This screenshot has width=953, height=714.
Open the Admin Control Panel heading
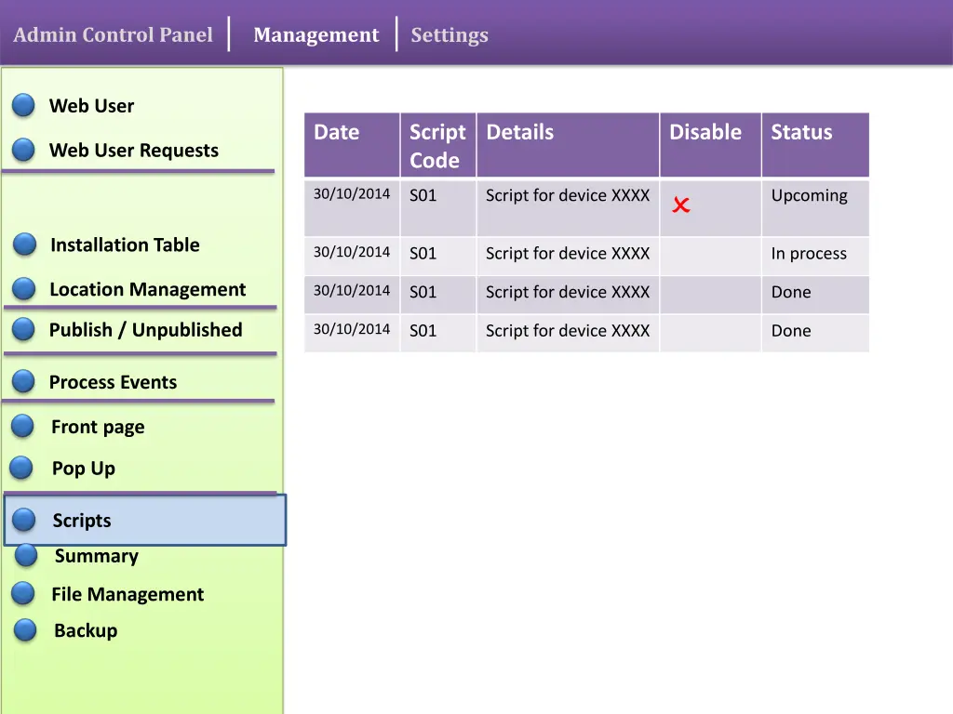[113, 35]
